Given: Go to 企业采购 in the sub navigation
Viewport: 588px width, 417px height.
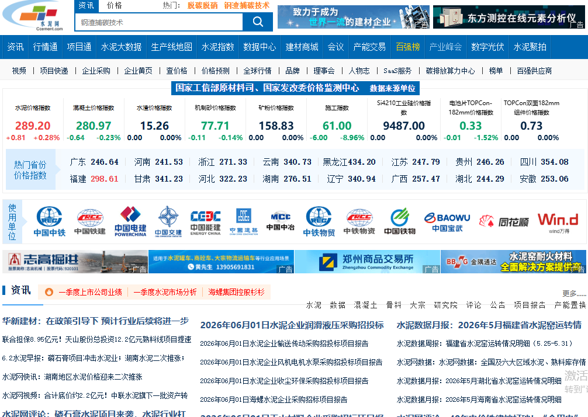Looking at the screenshot, I should 96,71.
